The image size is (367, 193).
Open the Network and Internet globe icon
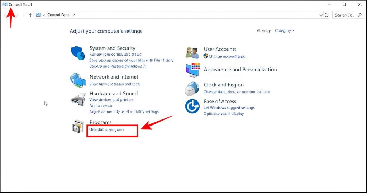tap(78, 80)
